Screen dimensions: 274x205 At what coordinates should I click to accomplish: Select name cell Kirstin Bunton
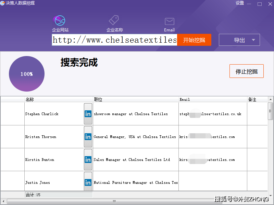coord(54,160)
